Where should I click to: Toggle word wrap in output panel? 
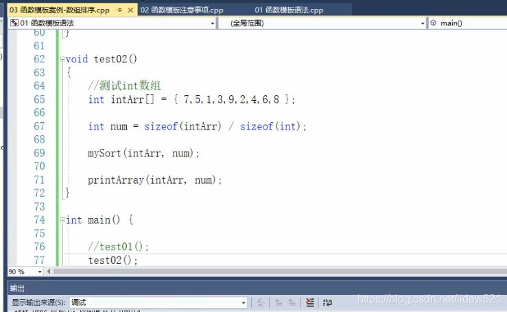tap(327, 302)
